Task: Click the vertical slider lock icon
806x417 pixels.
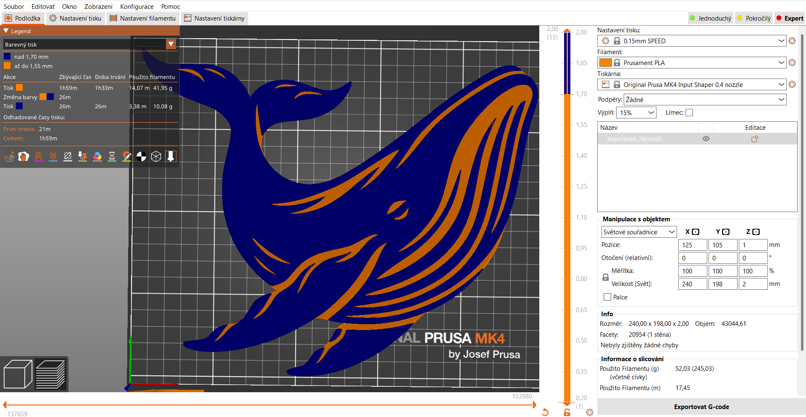Action: tap(567, 412)
